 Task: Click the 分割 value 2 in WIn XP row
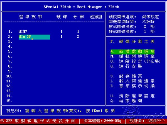(78, 37)
